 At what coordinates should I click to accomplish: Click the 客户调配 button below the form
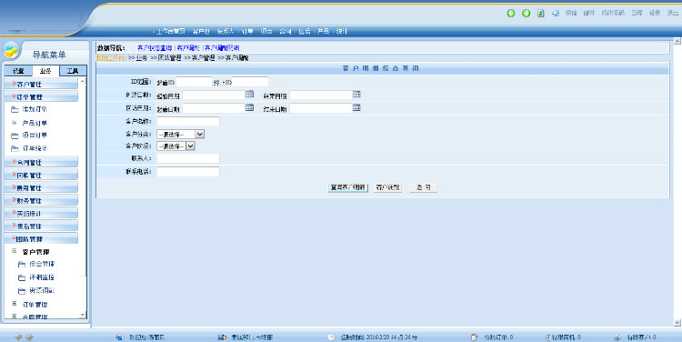[x=387, y=187]
